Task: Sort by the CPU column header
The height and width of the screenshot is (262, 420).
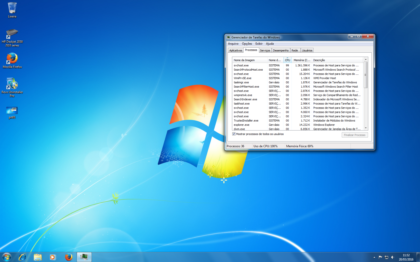Action: click(287, 60)
